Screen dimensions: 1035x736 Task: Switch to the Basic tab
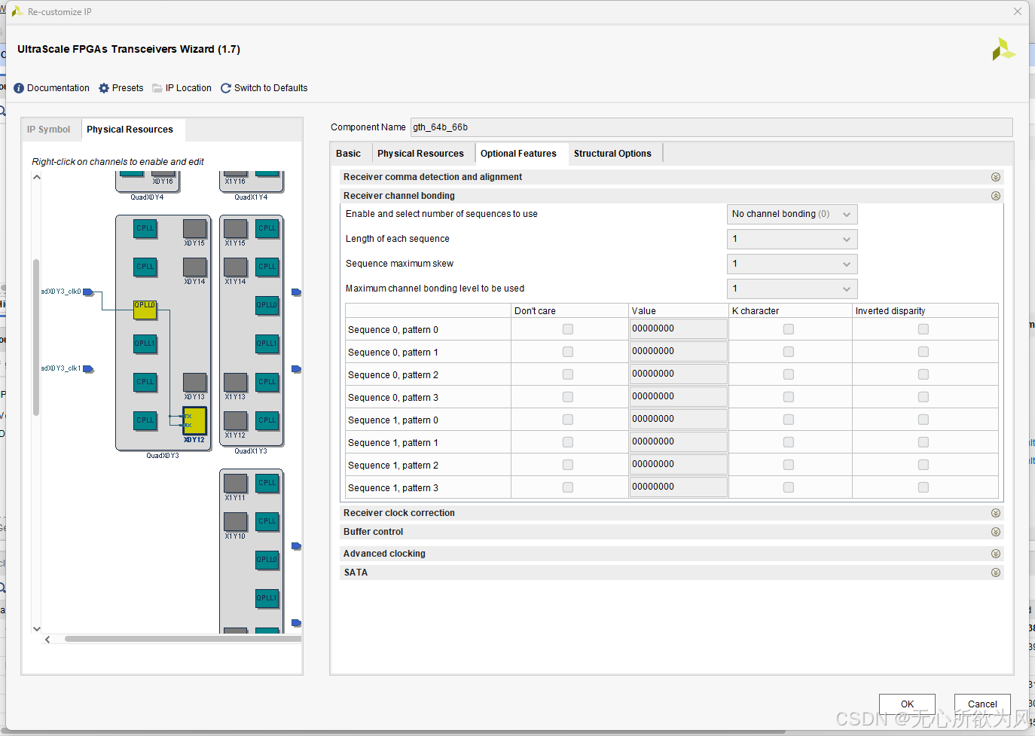(x=349, y=154)
